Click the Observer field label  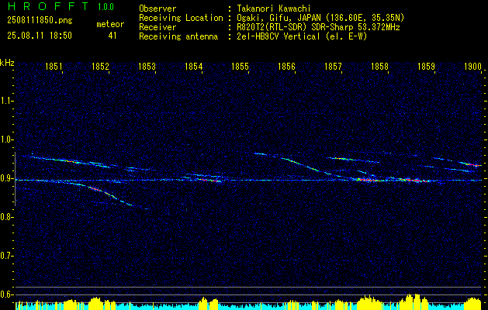[157, 9]
